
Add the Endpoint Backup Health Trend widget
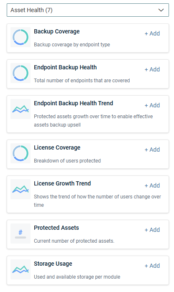(152, 105)
